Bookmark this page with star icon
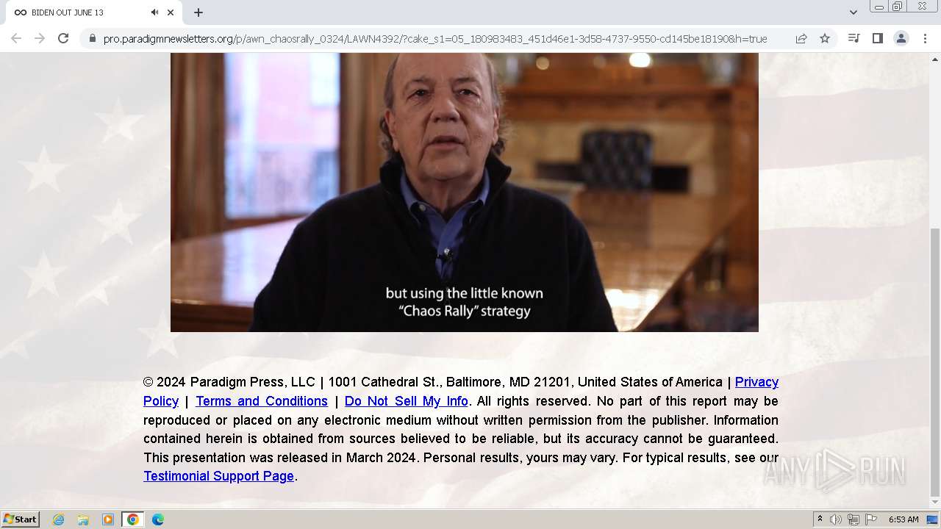941x529 pixels. (x=825, y=38)
